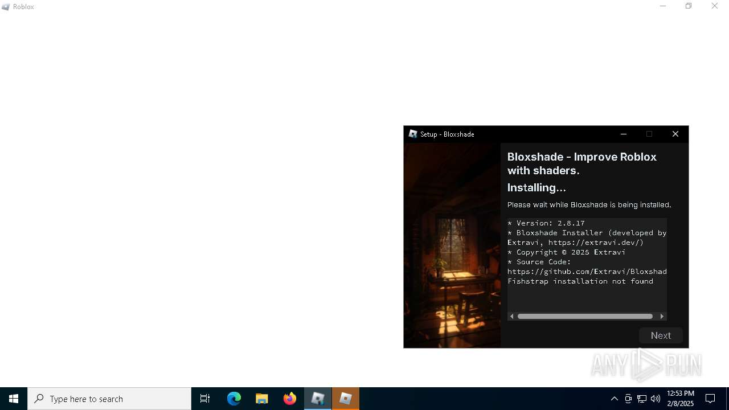Click the '* Copyright © 2025 Extravi' line

pyautogui.click(x=567, y=252)
